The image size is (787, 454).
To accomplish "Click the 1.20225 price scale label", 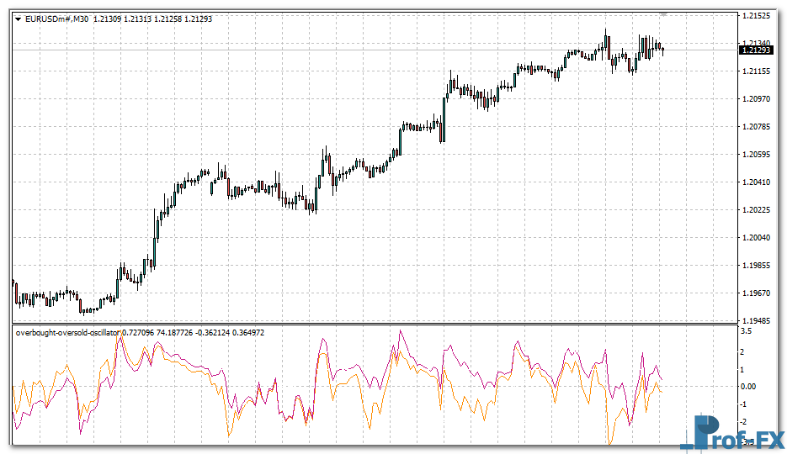I will pos(755,210).
